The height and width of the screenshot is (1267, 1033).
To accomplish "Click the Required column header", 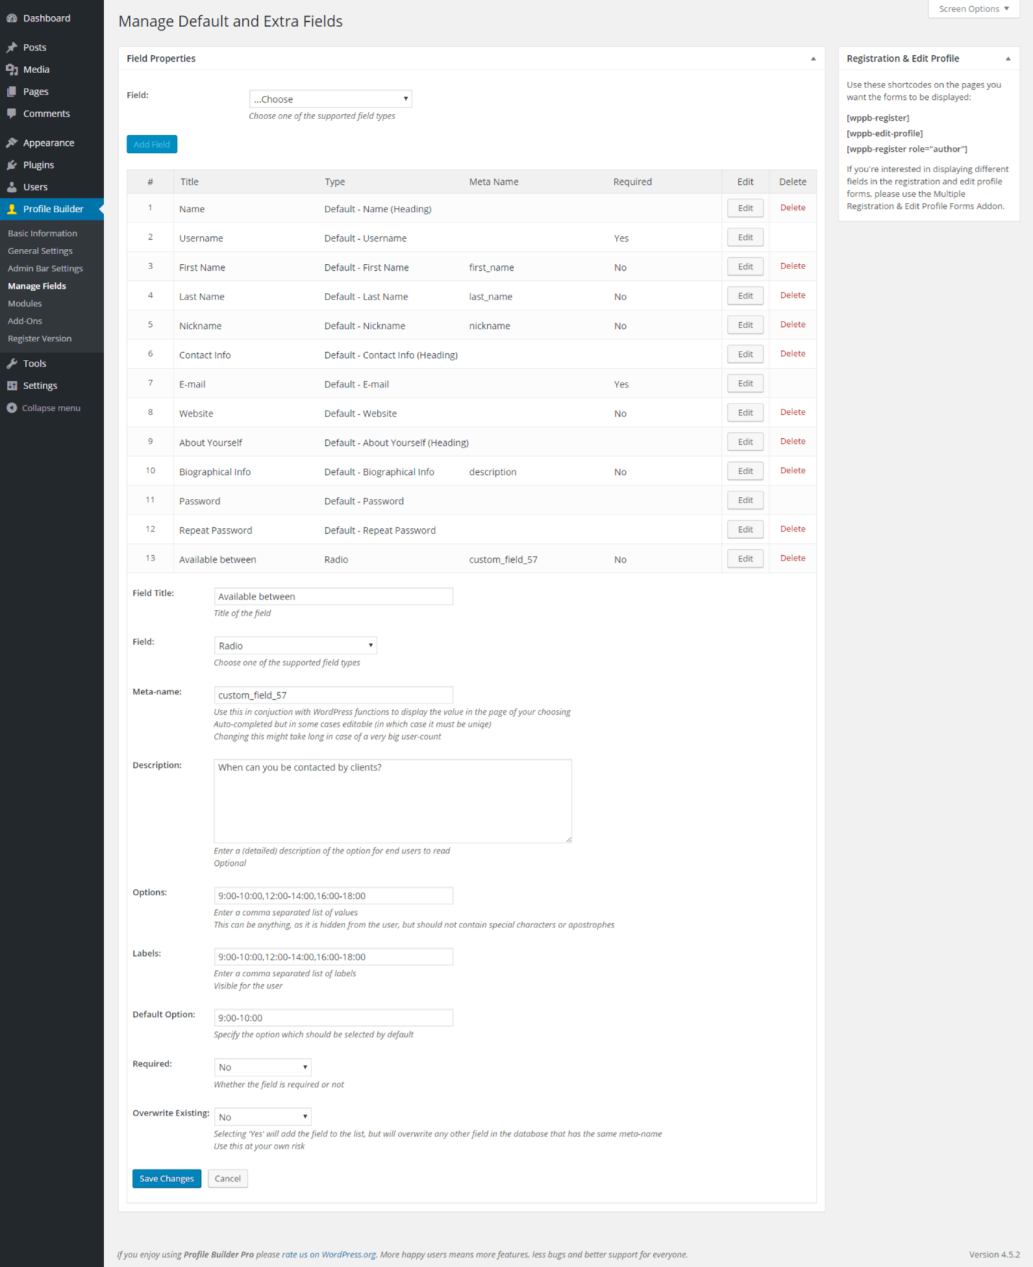I will click(x=632, y=182).
